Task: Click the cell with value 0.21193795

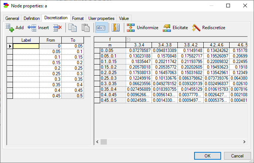Action: click(x=191, y=62)
